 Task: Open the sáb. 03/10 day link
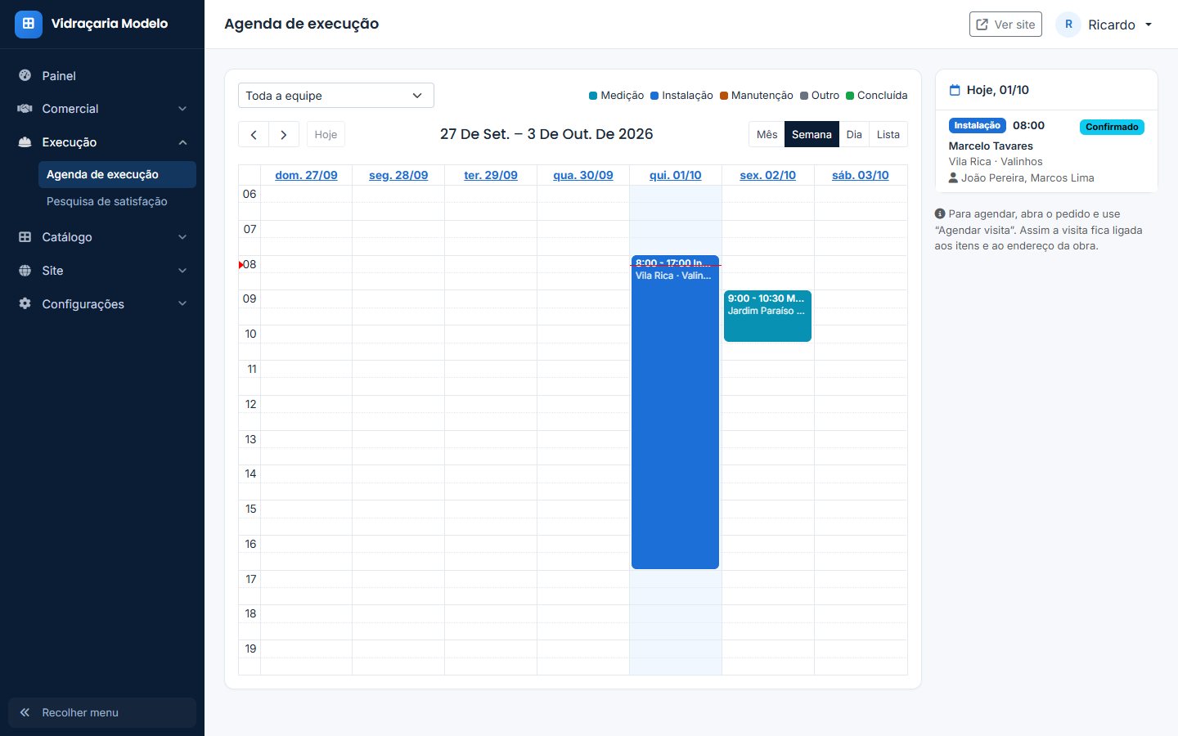pos(861,175)
